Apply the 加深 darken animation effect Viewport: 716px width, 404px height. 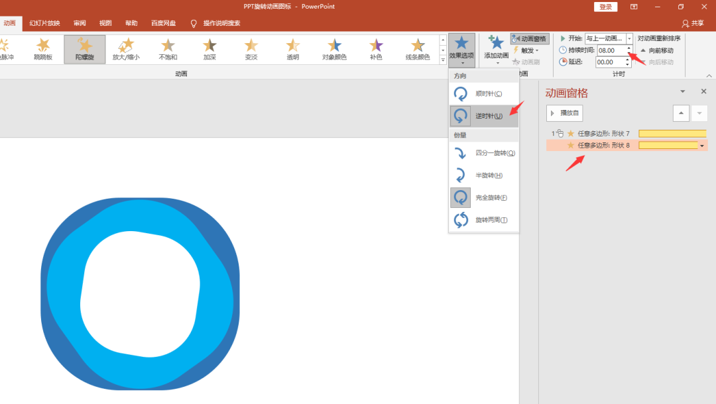[209, 49]
